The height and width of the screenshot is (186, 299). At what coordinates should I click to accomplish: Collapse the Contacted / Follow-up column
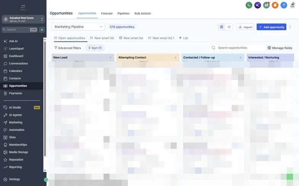click(240, 57)
